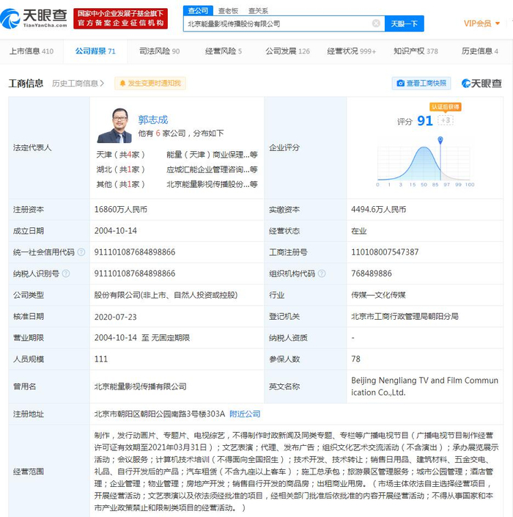Click the +3 bonus score box
The width and height of the screenshot is (513, 517).
tap(446, 120)
